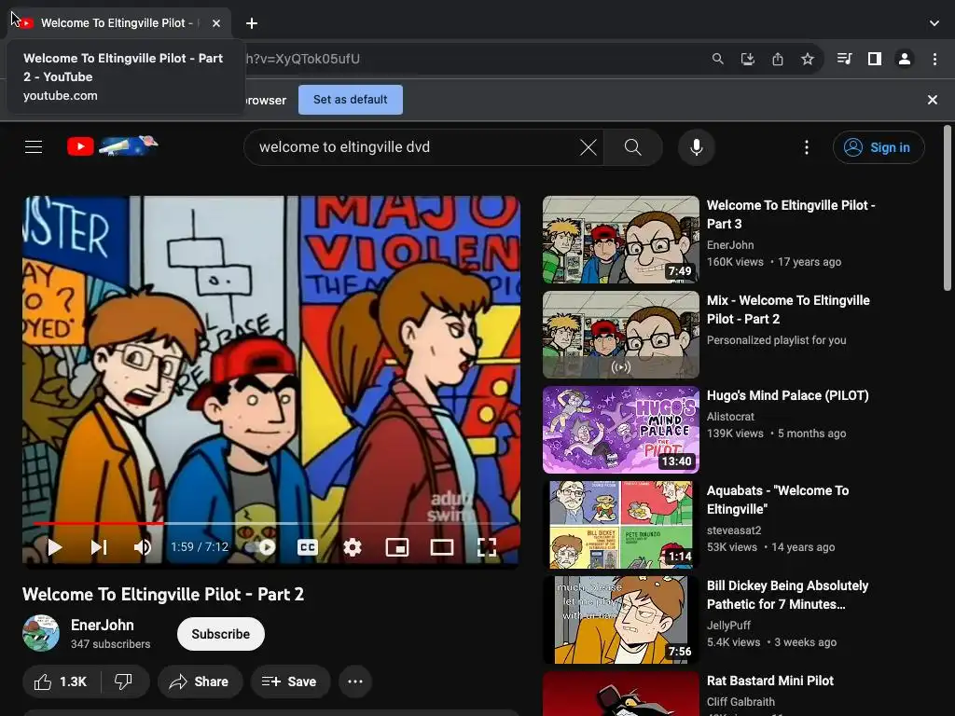Open Bill Dickey Being Absolutely Pathetic title
Viewport: 955px width, 716px height.
click(x=787, y=595)
